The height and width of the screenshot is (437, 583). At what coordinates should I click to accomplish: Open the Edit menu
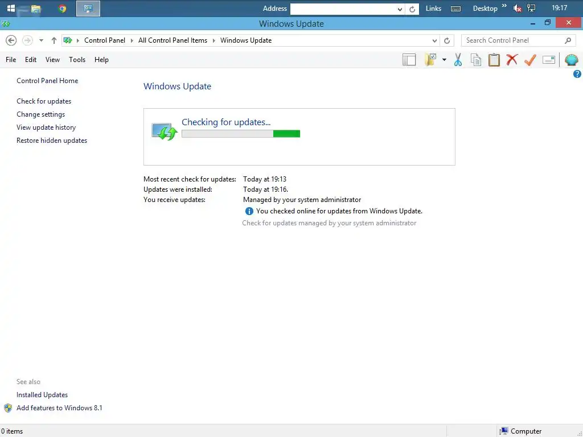(31, 60)
